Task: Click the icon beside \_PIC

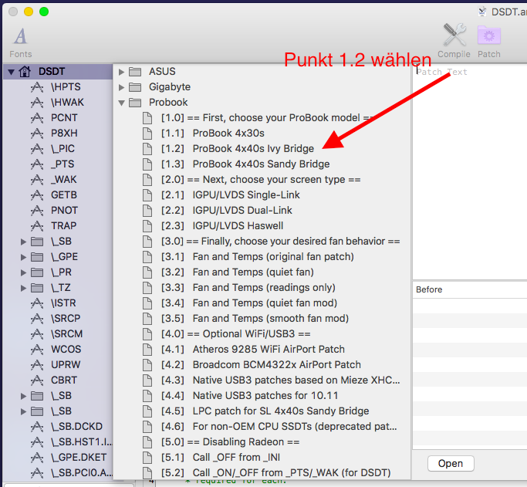Action: (37, 149)
